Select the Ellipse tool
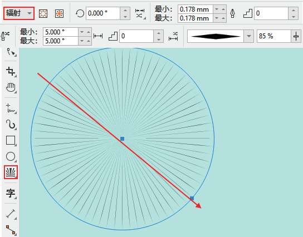 (11, 156)
